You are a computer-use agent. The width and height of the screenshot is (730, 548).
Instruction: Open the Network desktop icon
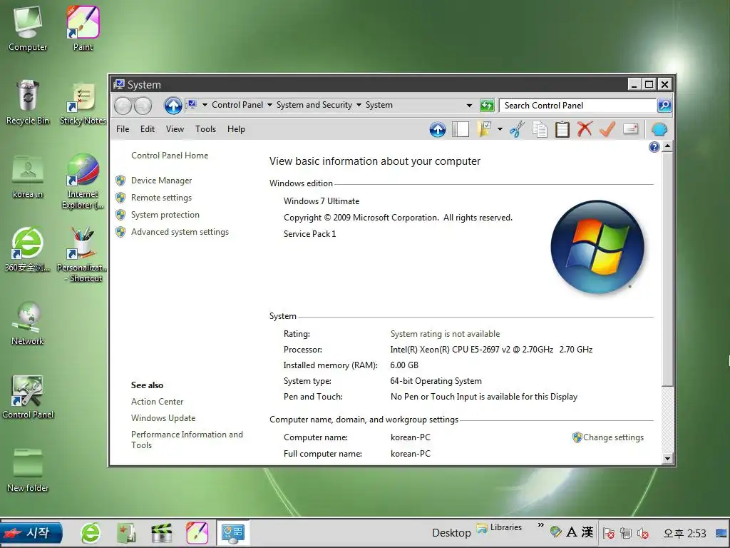[x=28, y=323]
